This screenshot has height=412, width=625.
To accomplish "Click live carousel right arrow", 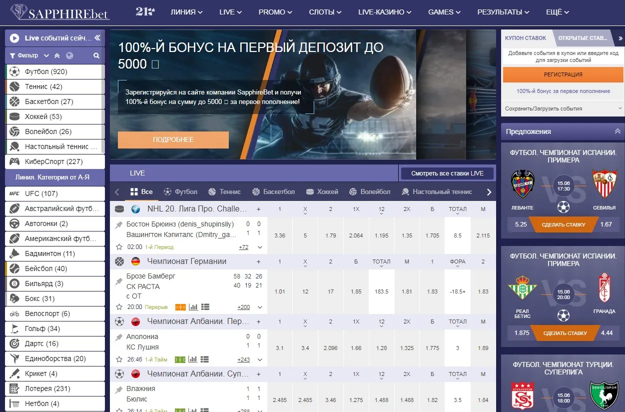I will click(x=489, y=192).
